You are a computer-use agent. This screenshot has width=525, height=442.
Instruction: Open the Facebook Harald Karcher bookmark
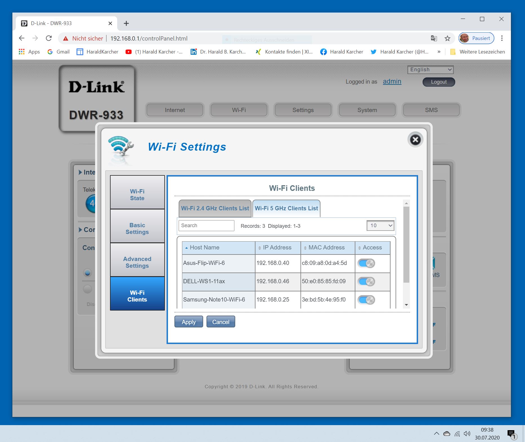click(x=342, y=52)
